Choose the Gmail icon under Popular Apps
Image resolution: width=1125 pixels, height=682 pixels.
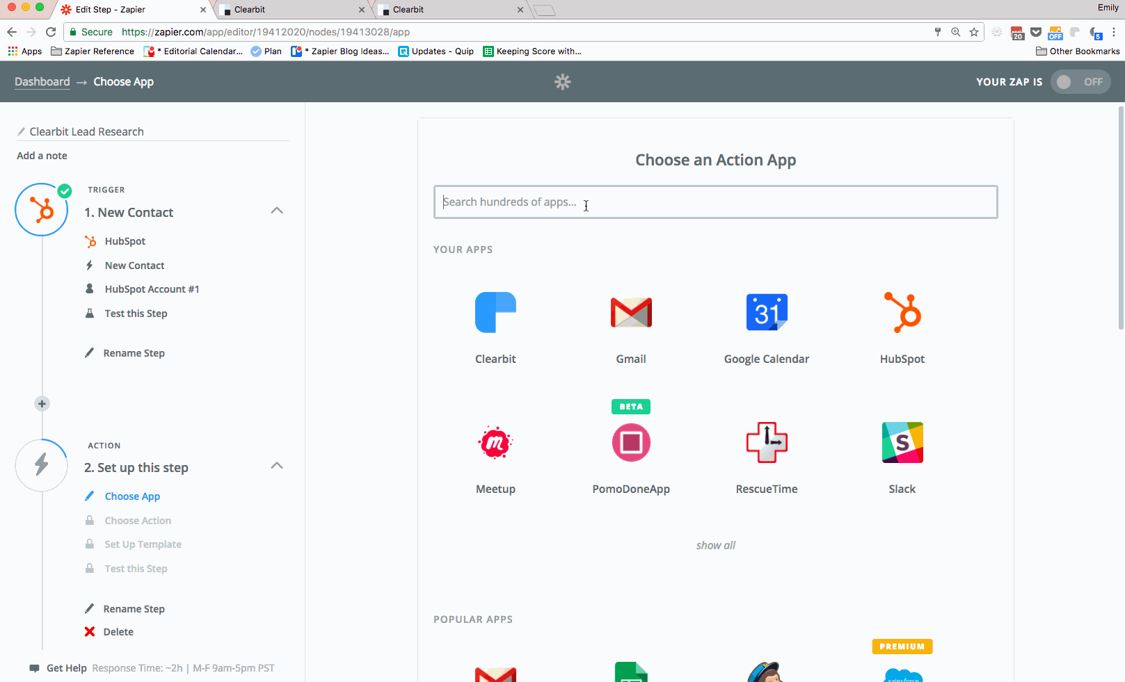[x=495, y=674]
